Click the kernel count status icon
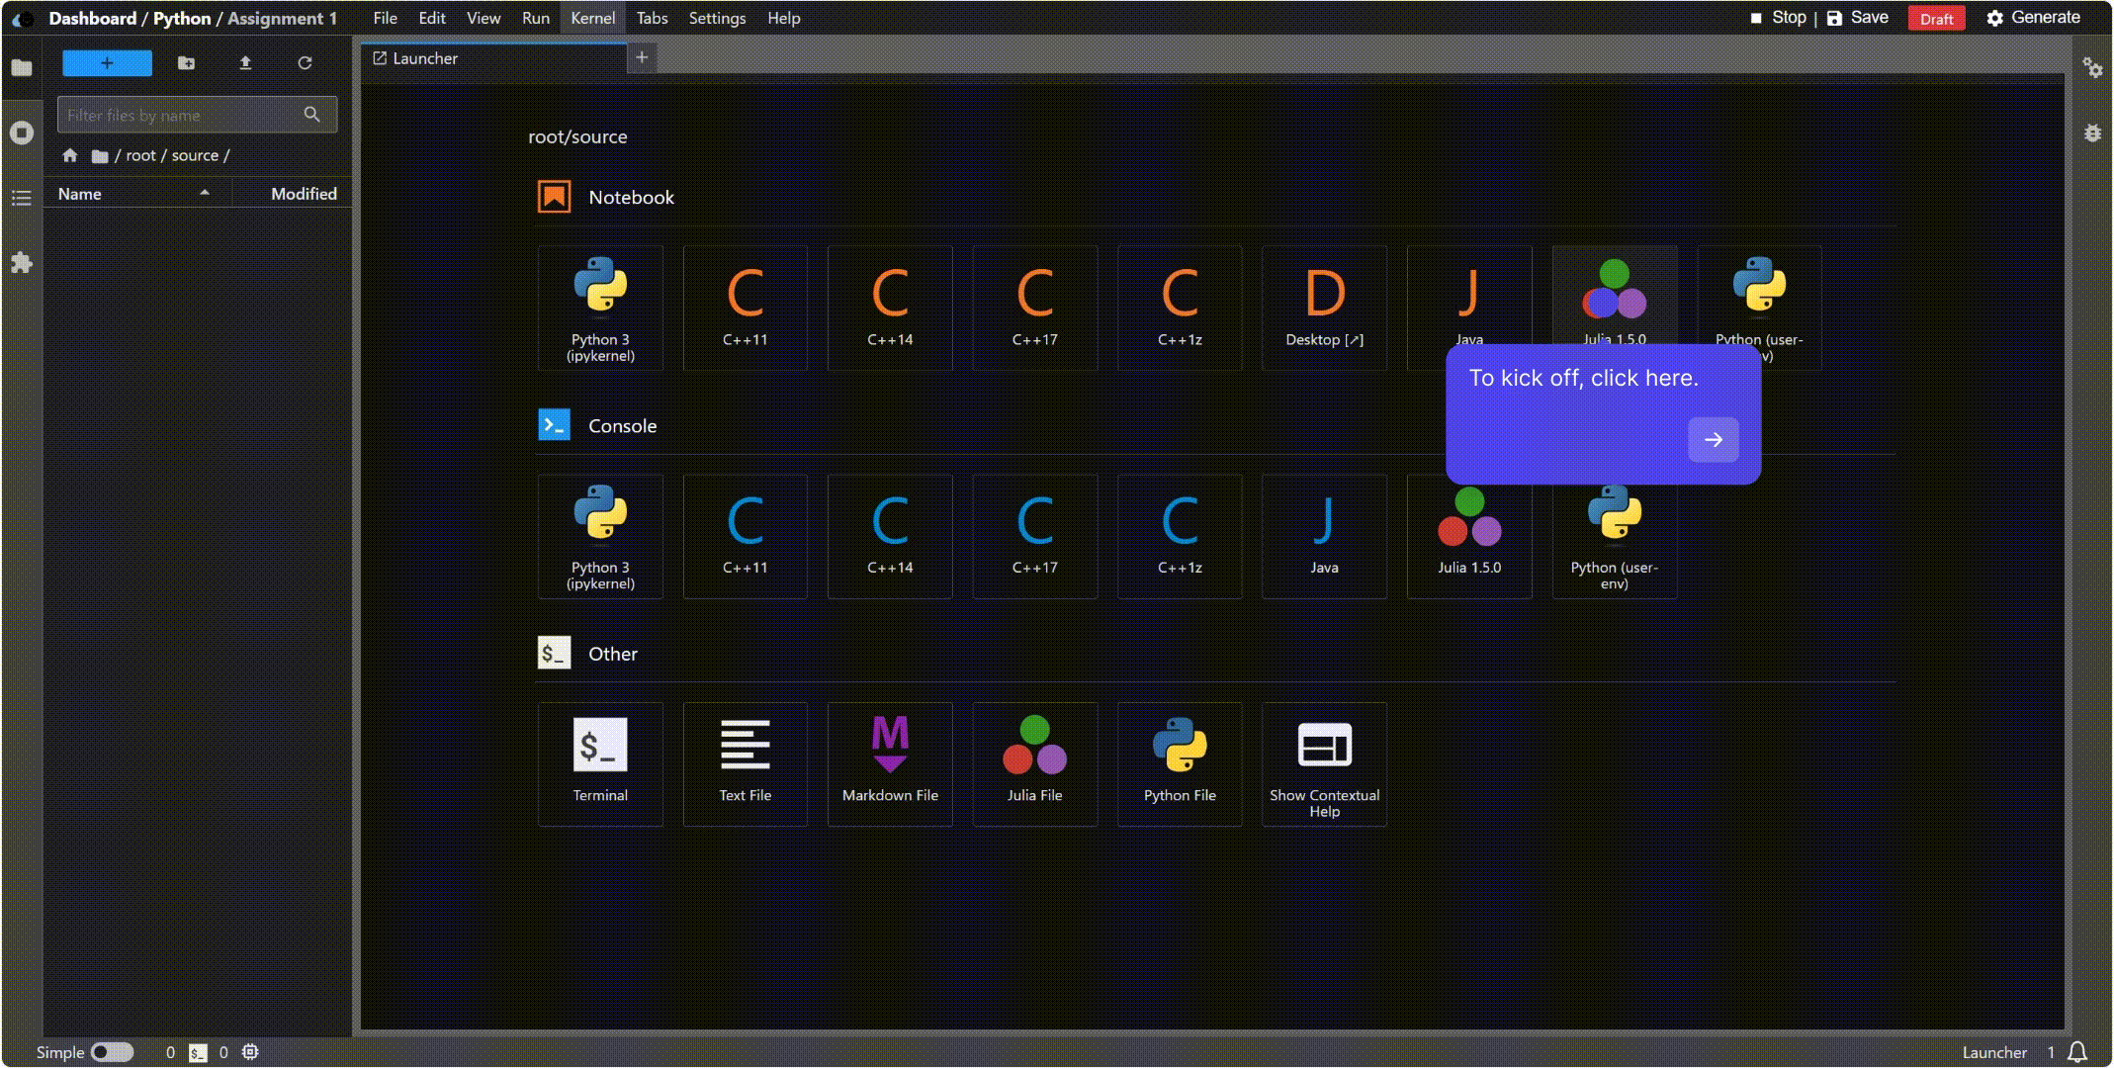 pos(250,1052)
